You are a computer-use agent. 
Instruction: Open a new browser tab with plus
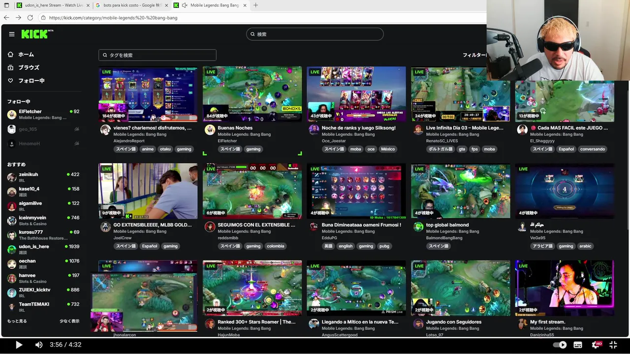[255, 5]
